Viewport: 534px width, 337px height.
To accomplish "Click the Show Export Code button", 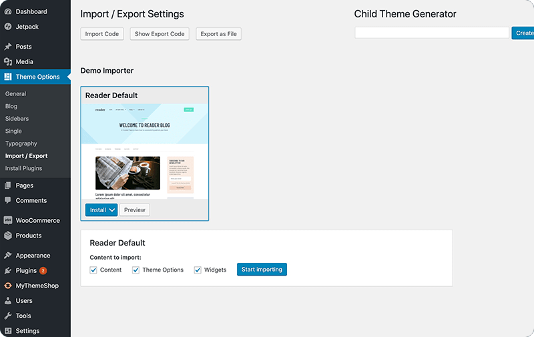I will click(160, 33).
